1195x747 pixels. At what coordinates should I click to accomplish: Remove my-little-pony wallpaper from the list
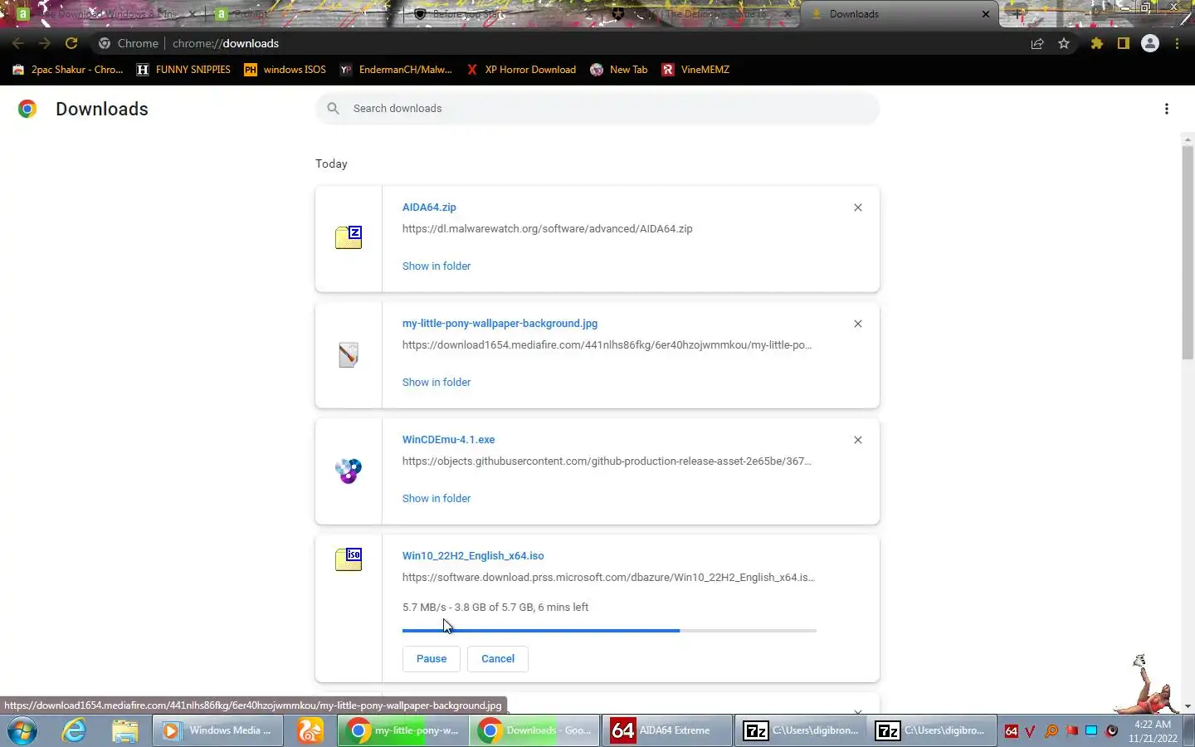point(858,324)
